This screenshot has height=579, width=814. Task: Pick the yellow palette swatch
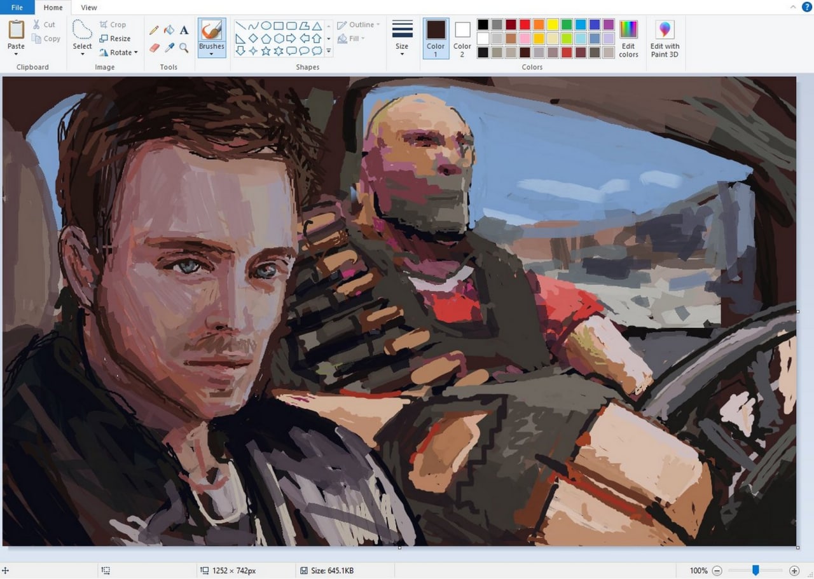point(553,25)
